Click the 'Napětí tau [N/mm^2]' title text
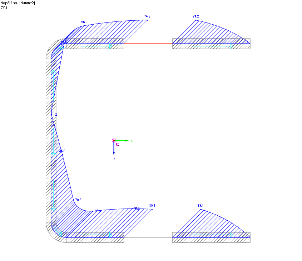Image resolution: width=302 pixels, height=261 pixels. pyautogui.click(x=18, y=3)
